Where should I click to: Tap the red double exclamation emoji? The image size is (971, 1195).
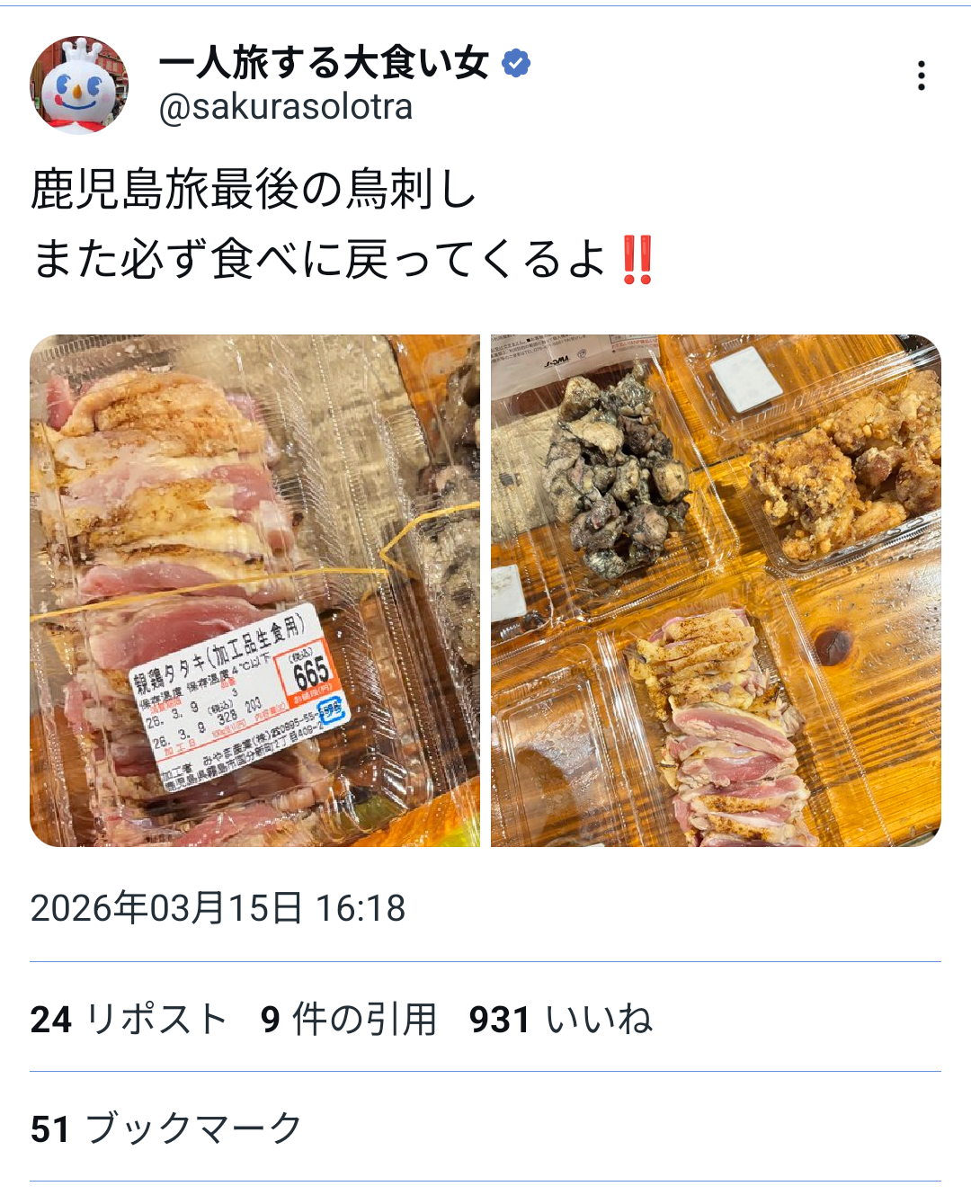point(637,260)
